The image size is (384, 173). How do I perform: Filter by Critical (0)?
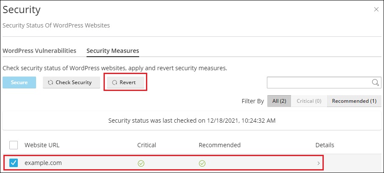[308, 101]
